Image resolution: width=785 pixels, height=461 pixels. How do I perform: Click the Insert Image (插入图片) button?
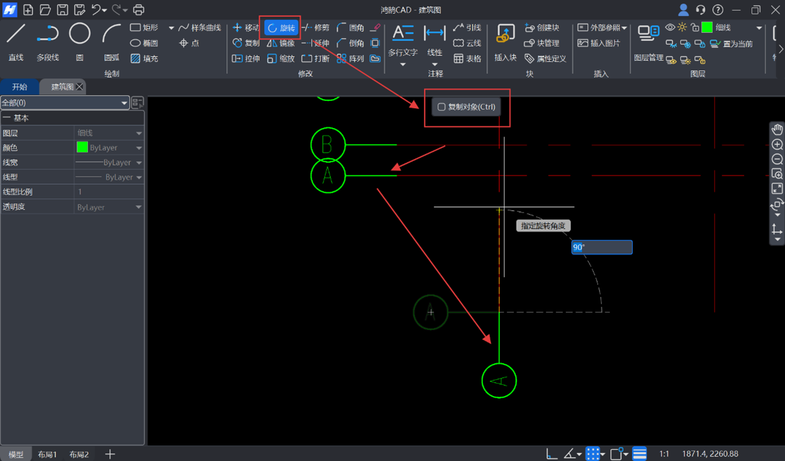pyautogui.click(x=598, y=43)
